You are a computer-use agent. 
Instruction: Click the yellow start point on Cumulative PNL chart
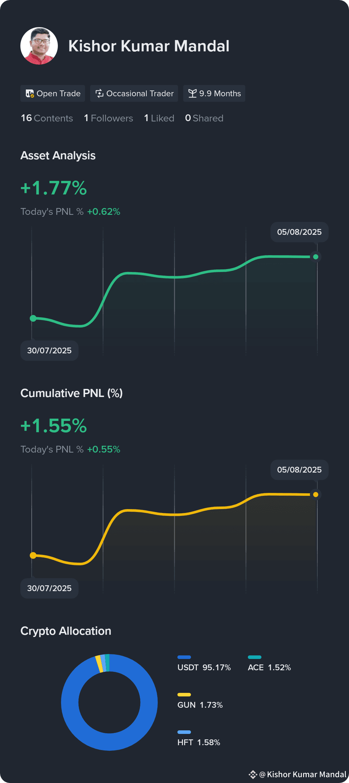tap(33, 555)
